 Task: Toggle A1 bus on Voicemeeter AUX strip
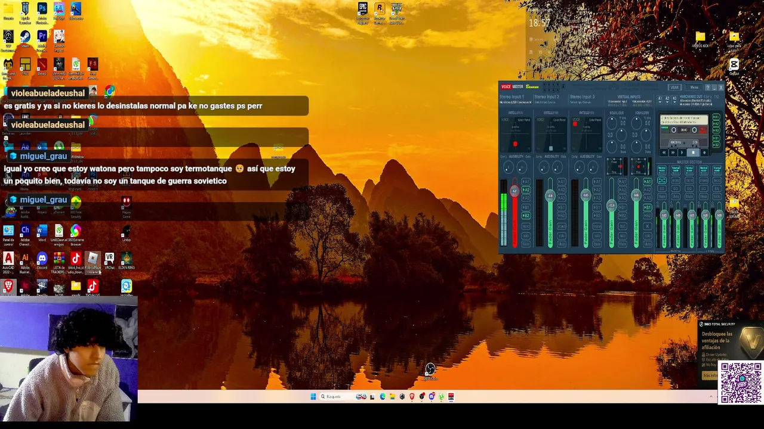[x=648, y=181]
